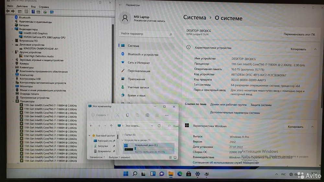The height and width of the screenshot is (182, 324).
Task: Open the Вид menu in Device Manager
Action: coord(33,6)
